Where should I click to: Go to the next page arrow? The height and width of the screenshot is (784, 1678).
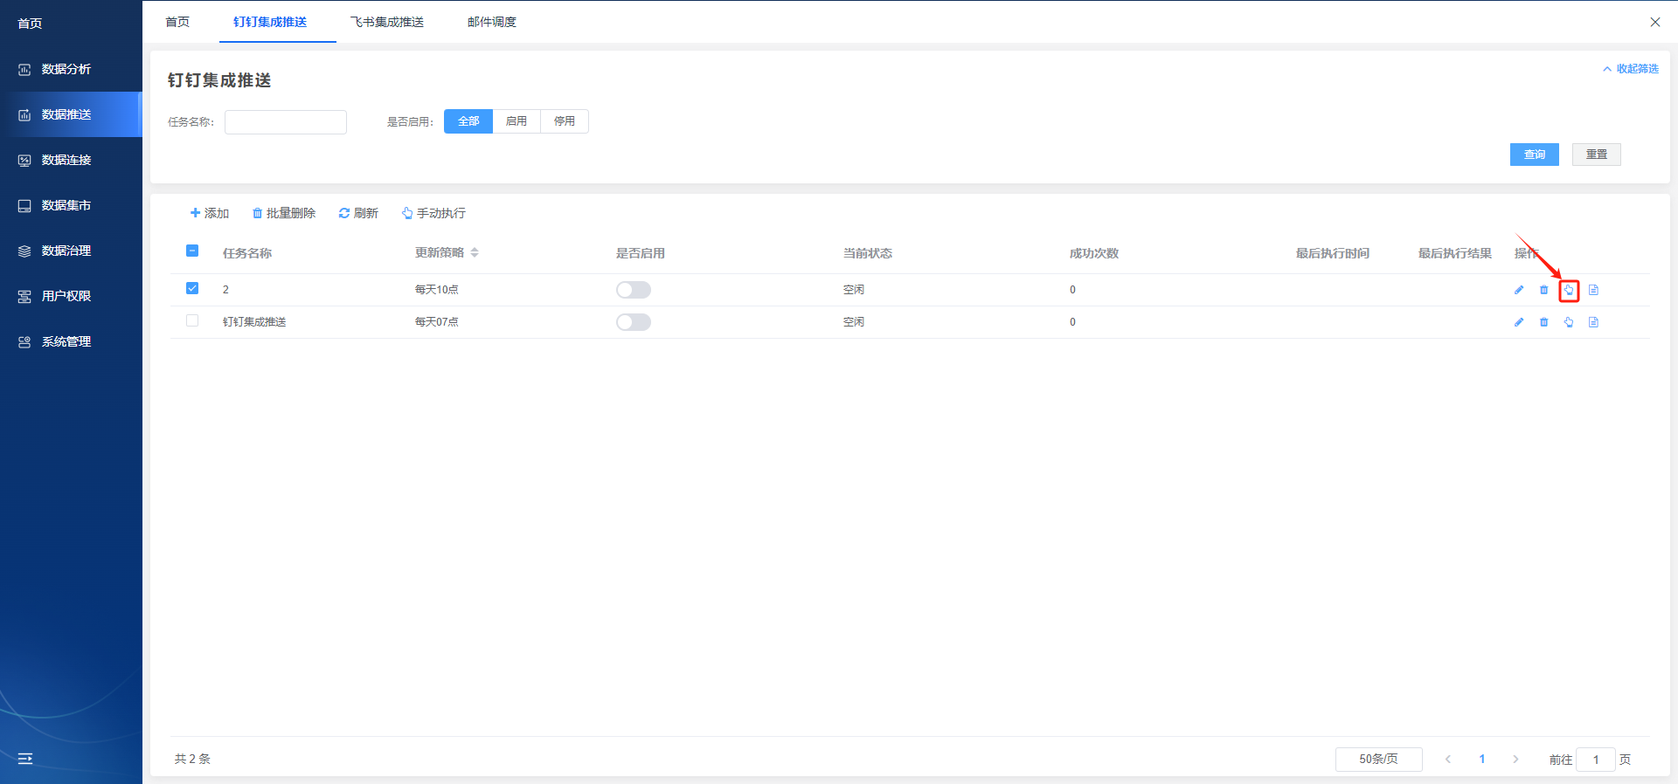pyautogui.click(x=1515, y=760)
